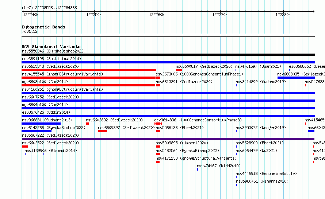Click the blue nsv6607752 variant bar

tap(168, 101)
